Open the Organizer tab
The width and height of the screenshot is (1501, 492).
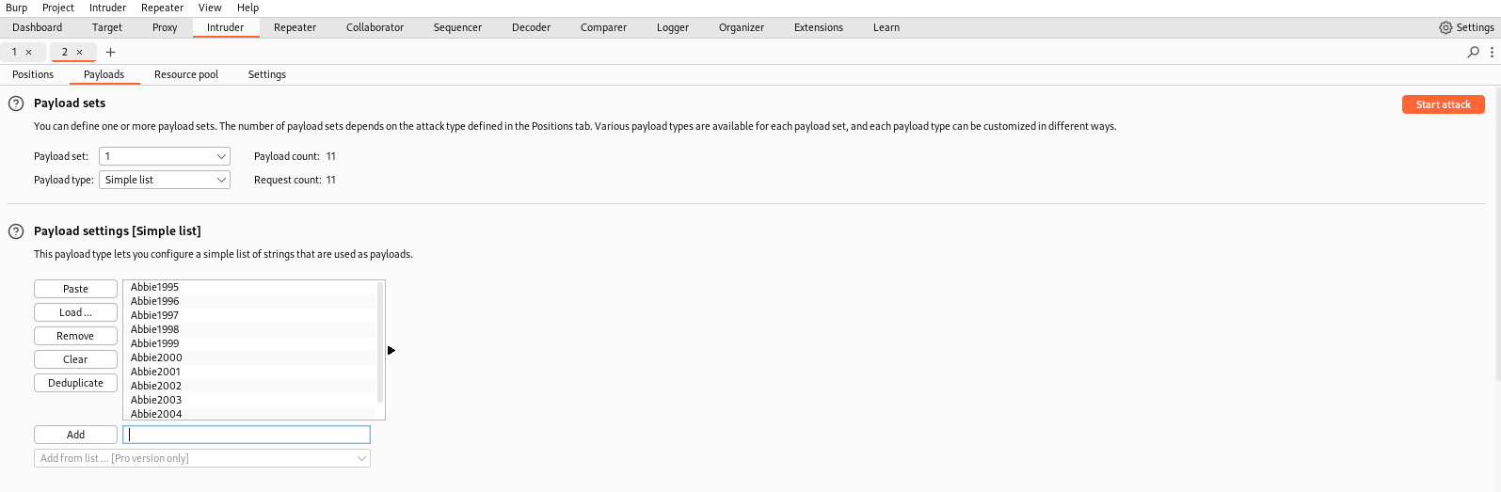pos(742,27)
